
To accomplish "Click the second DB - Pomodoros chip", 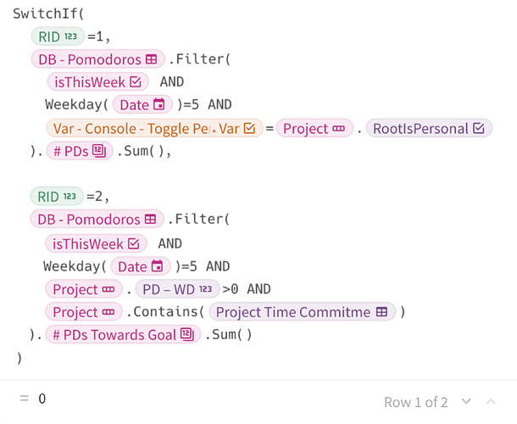I will pos(97,219).
